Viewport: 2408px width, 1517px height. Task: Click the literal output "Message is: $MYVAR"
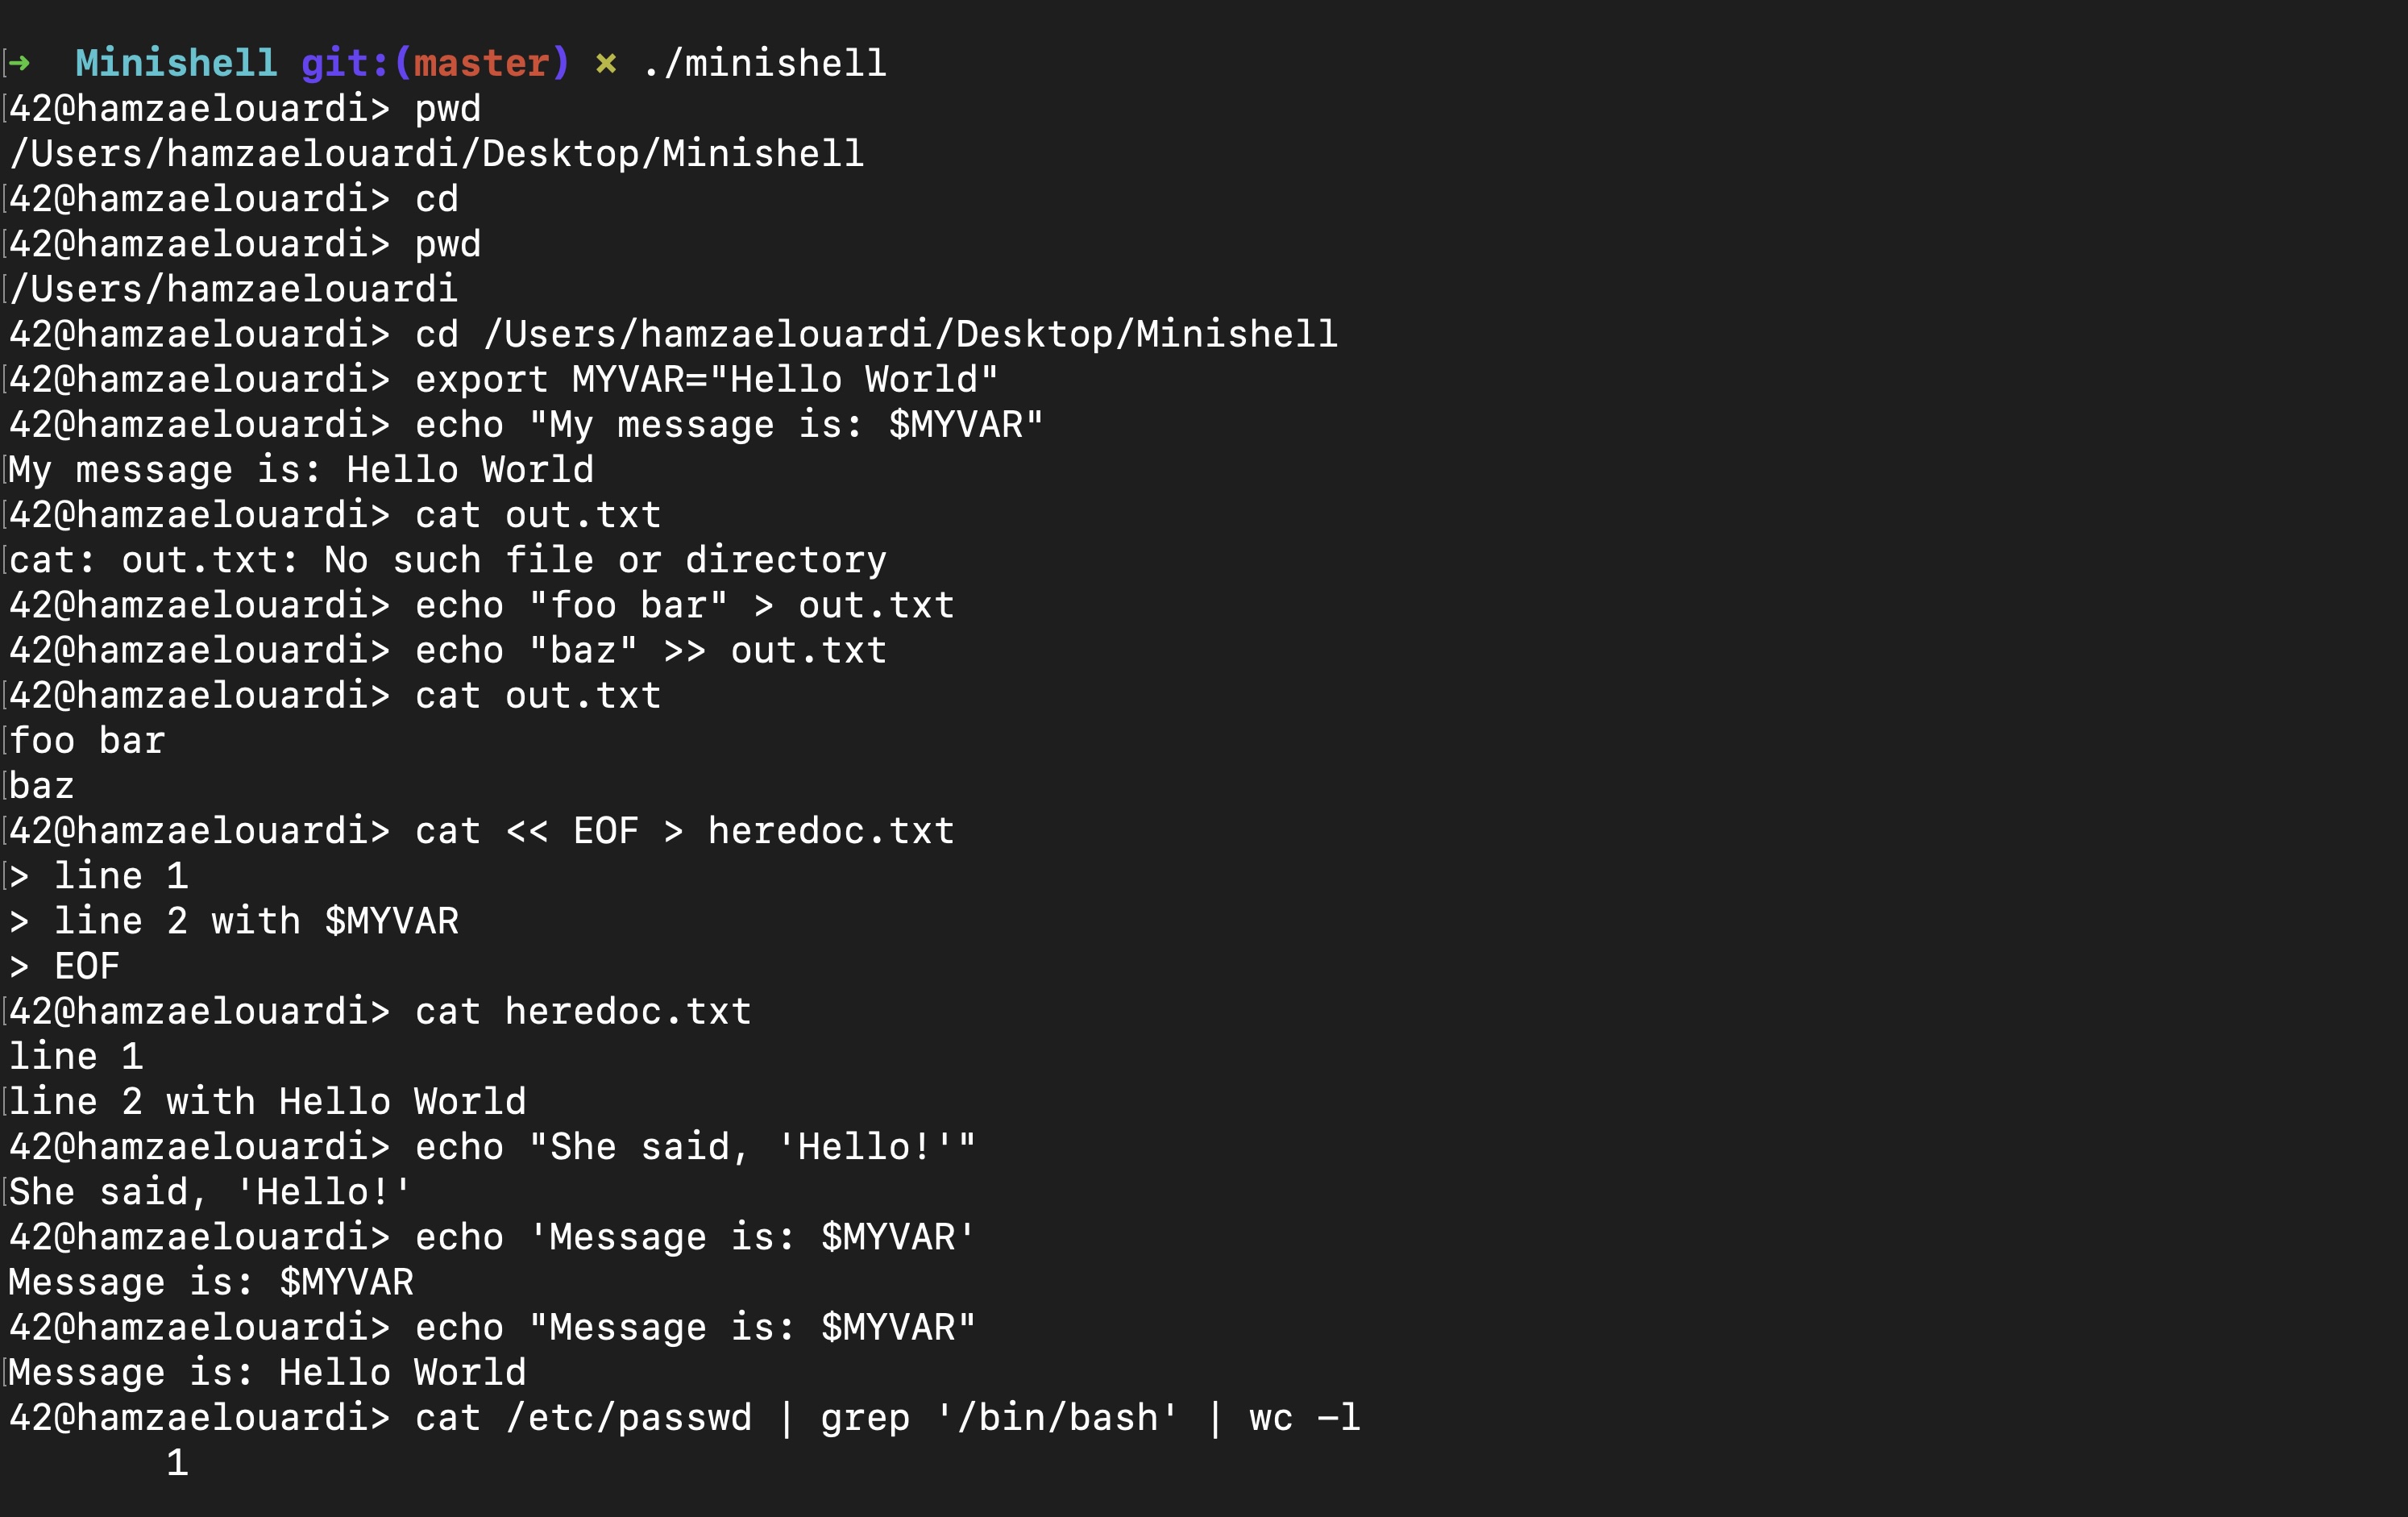click(211, 1282)
